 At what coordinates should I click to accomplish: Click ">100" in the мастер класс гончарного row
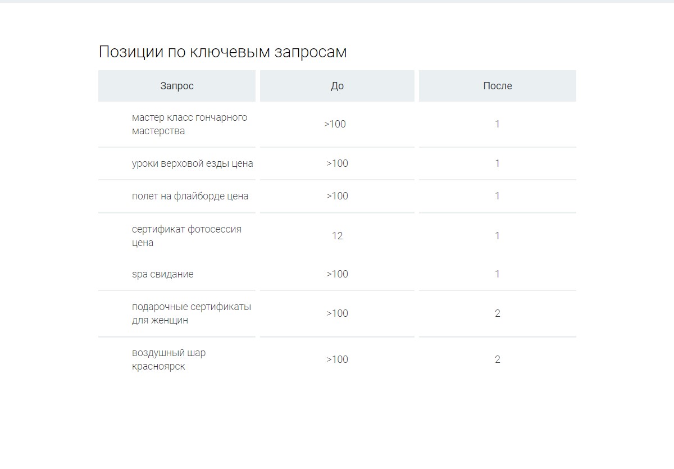coord(335,124)
